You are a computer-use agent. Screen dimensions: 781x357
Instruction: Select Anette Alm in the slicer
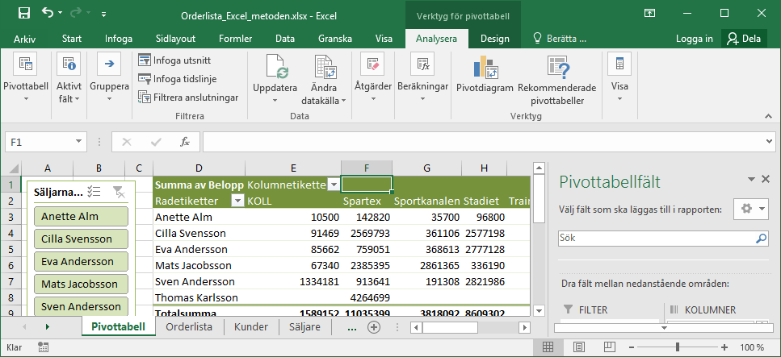pyautogui.click(x=82, y=216)
